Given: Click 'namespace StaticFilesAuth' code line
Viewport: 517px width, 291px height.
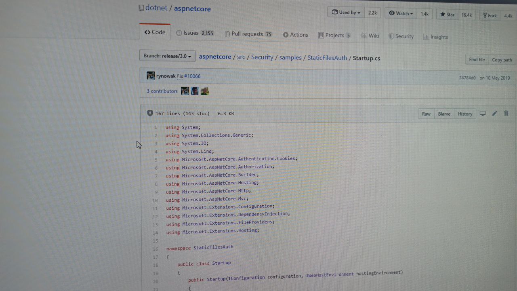Looking at the screenshot, I should tap(200, 247).
